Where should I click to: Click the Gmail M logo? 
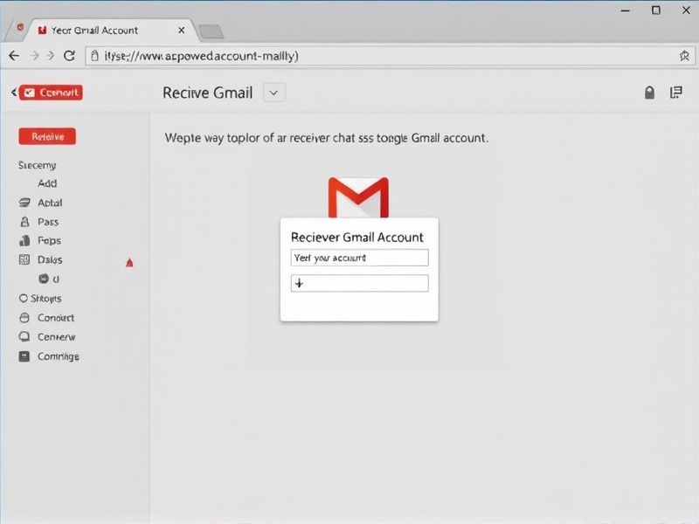358,197
